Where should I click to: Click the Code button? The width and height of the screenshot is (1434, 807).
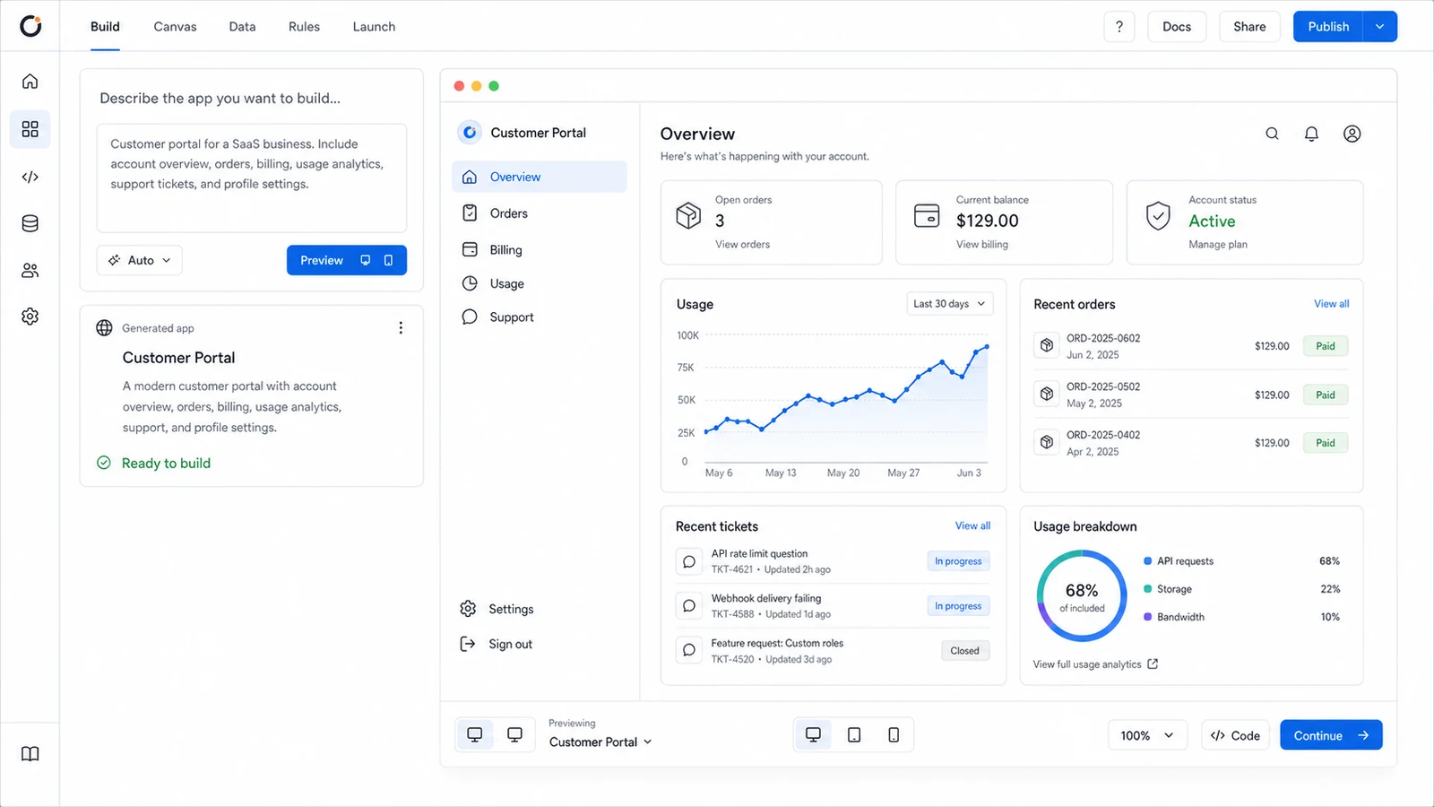point(1235,735)
